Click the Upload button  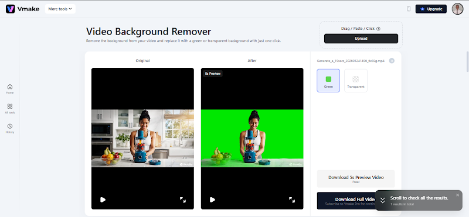(361, 39)
